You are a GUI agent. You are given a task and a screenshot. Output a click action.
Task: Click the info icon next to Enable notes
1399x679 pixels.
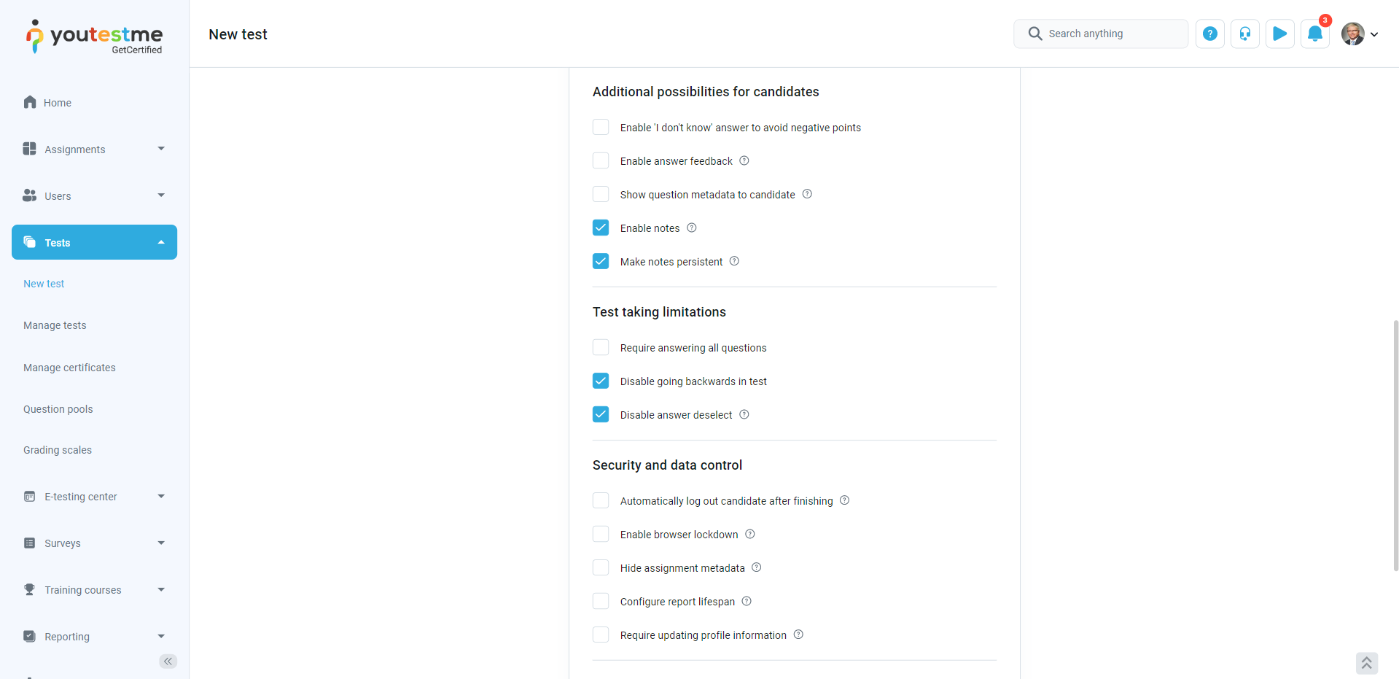click(691, 228)
